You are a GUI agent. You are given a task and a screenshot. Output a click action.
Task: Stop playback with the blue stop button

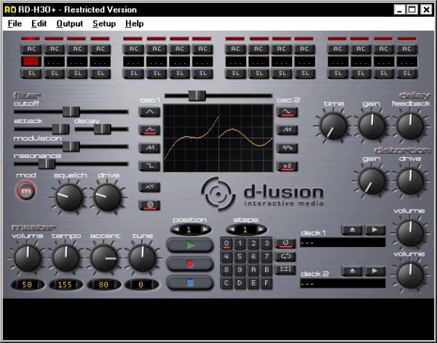tap(190, 283)
